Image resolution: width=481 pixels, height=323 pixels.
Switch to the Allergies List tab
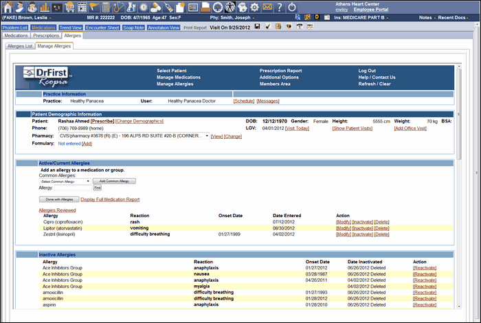point(19,46)
